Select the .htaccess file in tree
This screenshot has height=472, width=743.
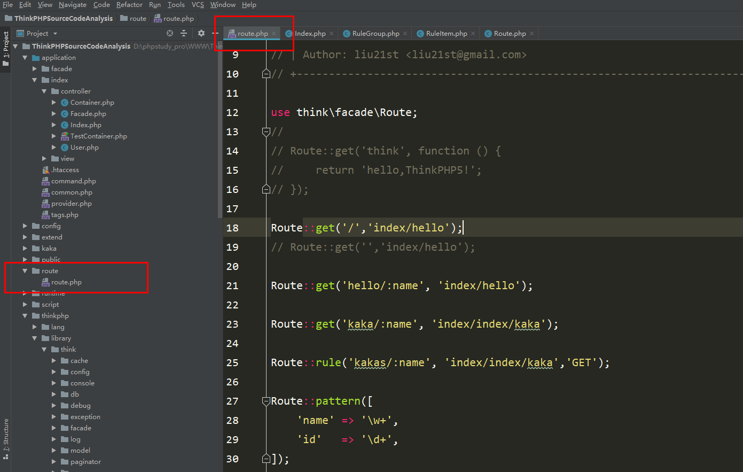pyautogui.click(x=65, y=170)
